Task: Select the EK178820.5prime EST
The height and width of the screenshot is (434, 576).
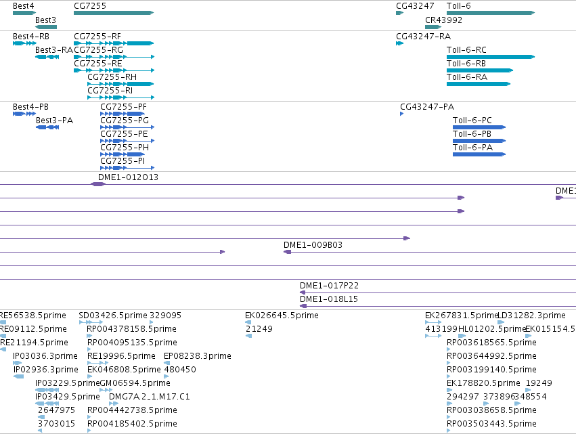Action: tap(449, 390)
